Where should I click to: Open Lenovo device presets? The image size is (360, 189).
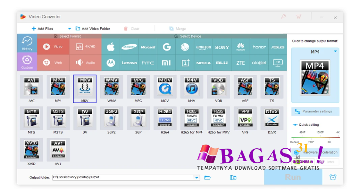129,63
